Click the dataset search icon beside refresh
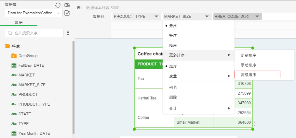Viewport: 296px width, 138px height. click(67, 5)
